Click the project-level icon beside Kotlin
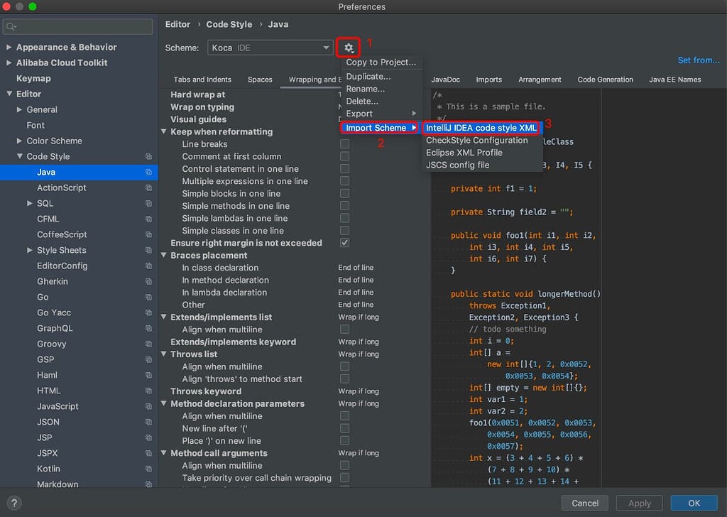The width and height of the screenshot is (727, 517). [148, 469]
